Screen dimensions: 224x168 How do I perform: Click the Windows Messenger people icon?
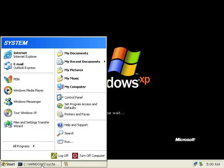(8, 102)
